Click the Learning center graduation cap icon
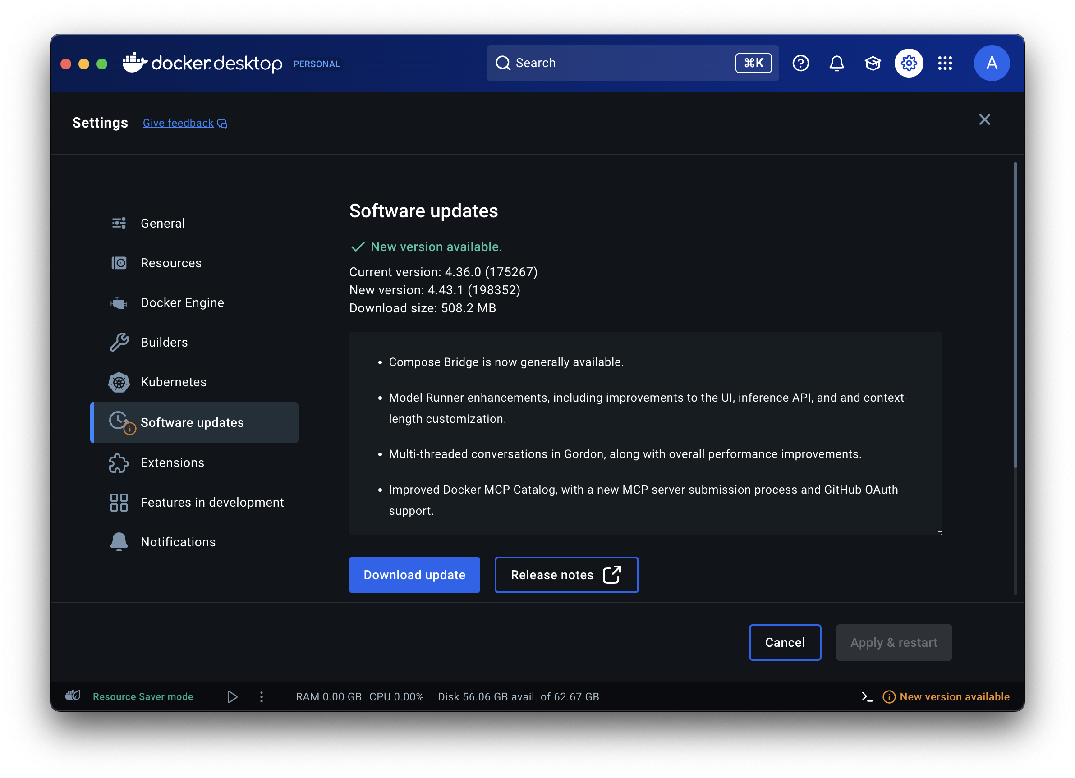 click(873, 63)
